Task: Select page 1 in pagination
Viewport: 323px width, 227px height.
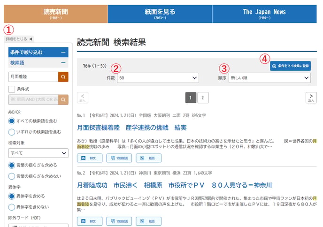Action: pyautogui.click(x=191, y=98)
